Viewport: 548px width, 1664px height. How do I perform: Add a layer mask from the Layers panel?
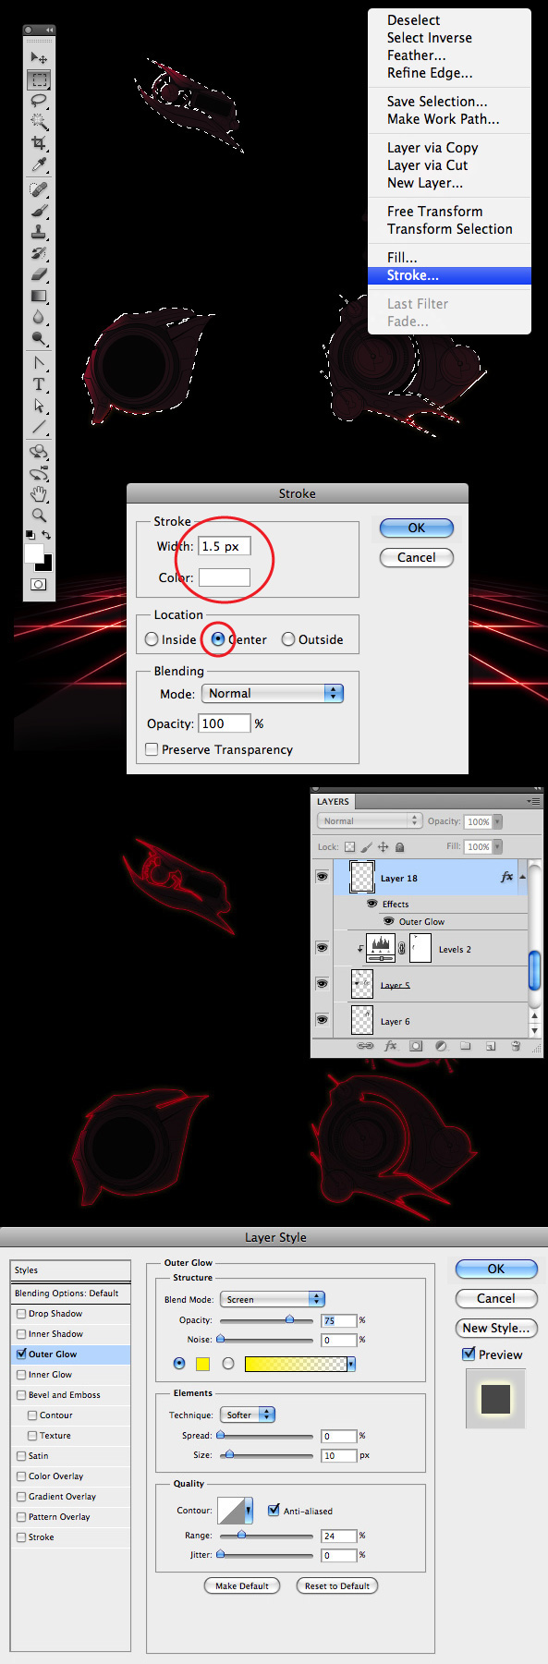(416, 1046)
